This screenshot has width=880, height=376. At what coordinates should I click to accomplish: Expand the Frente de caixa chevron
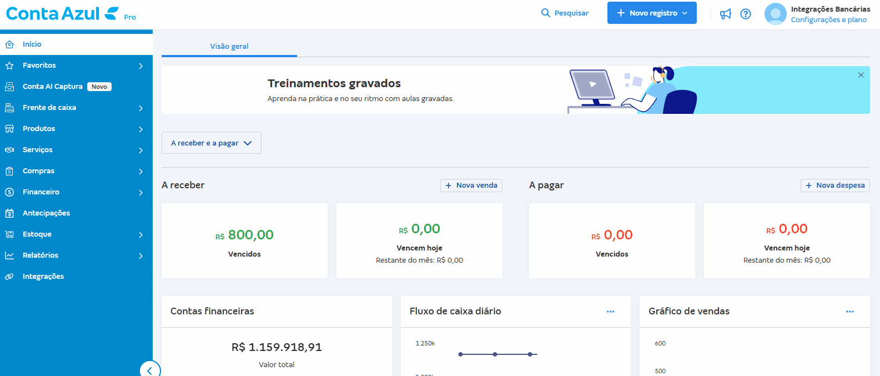[141, 108]
